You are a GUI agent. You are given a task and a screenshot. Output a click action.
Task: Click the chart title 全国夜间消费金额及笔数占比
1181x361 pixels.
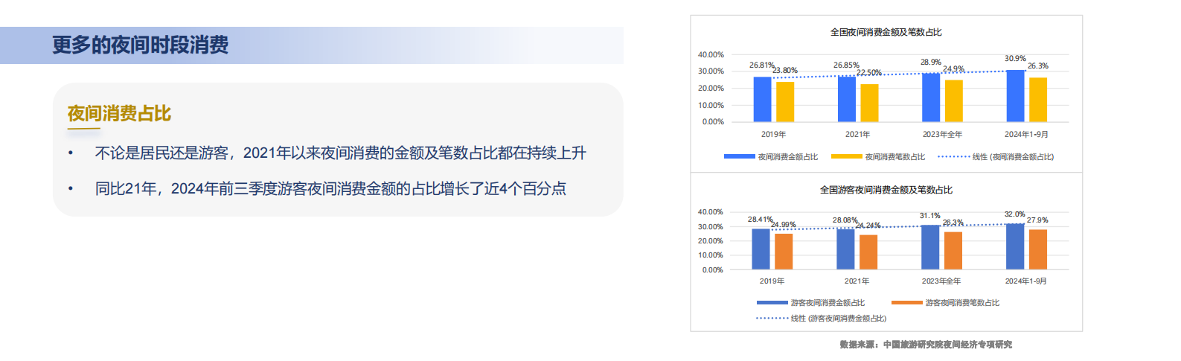pyautogui.click(x=886, y=32)
